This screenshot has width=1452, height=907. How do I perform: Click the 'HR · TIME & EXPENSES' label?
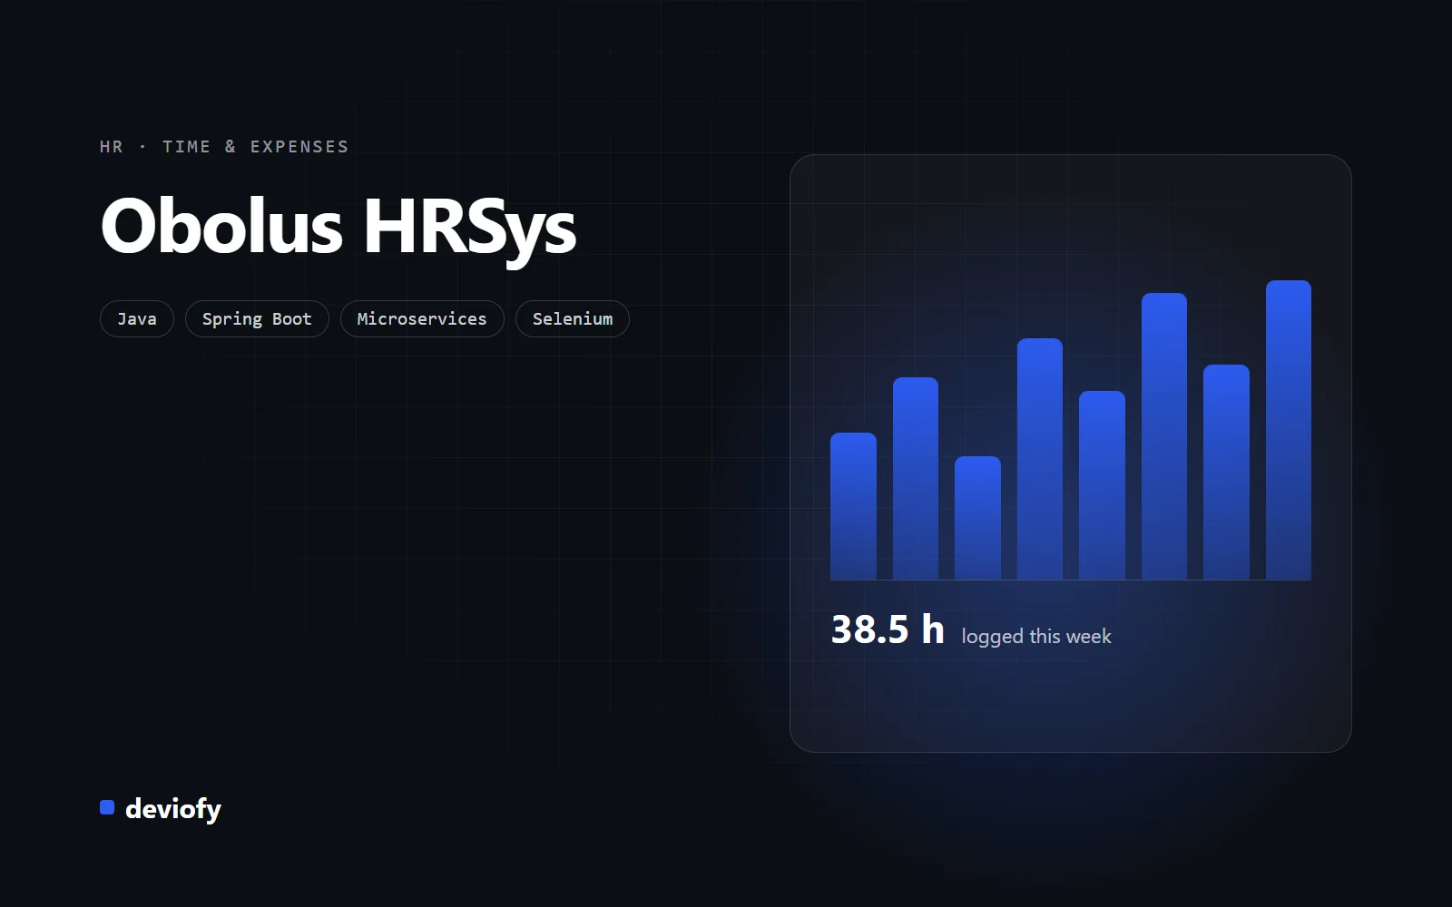224,147
